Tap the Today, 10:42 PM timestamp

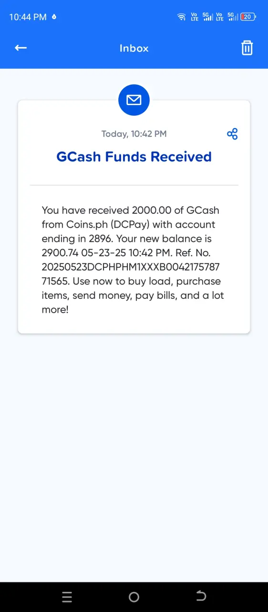point(134,134)
